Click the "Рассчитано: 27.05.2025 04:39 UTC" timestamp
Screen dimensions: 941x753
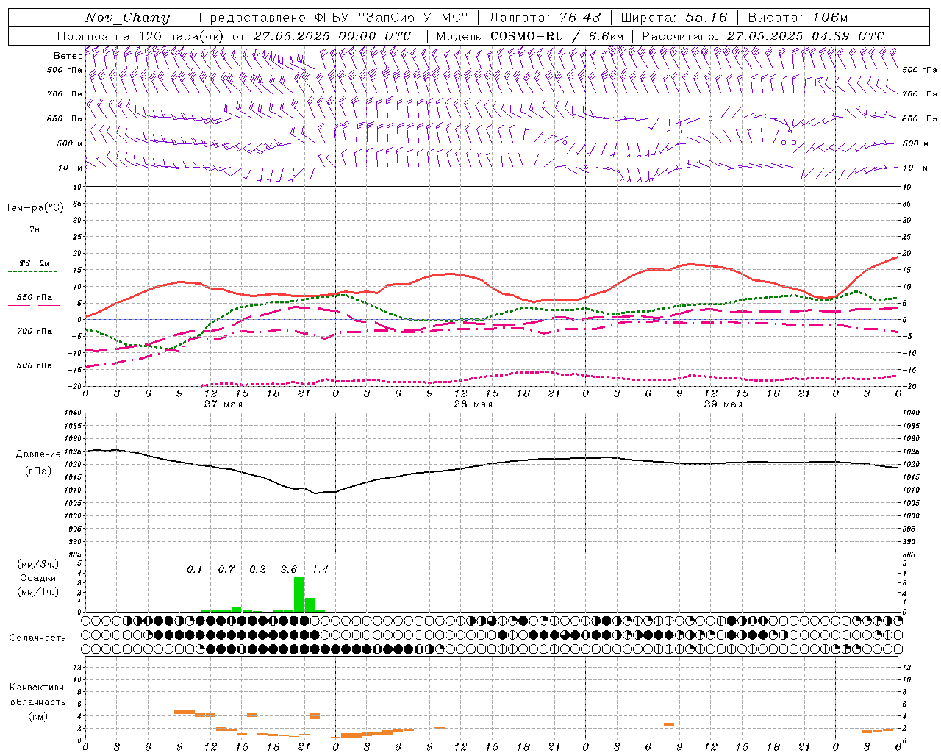(x=763, y=36)
